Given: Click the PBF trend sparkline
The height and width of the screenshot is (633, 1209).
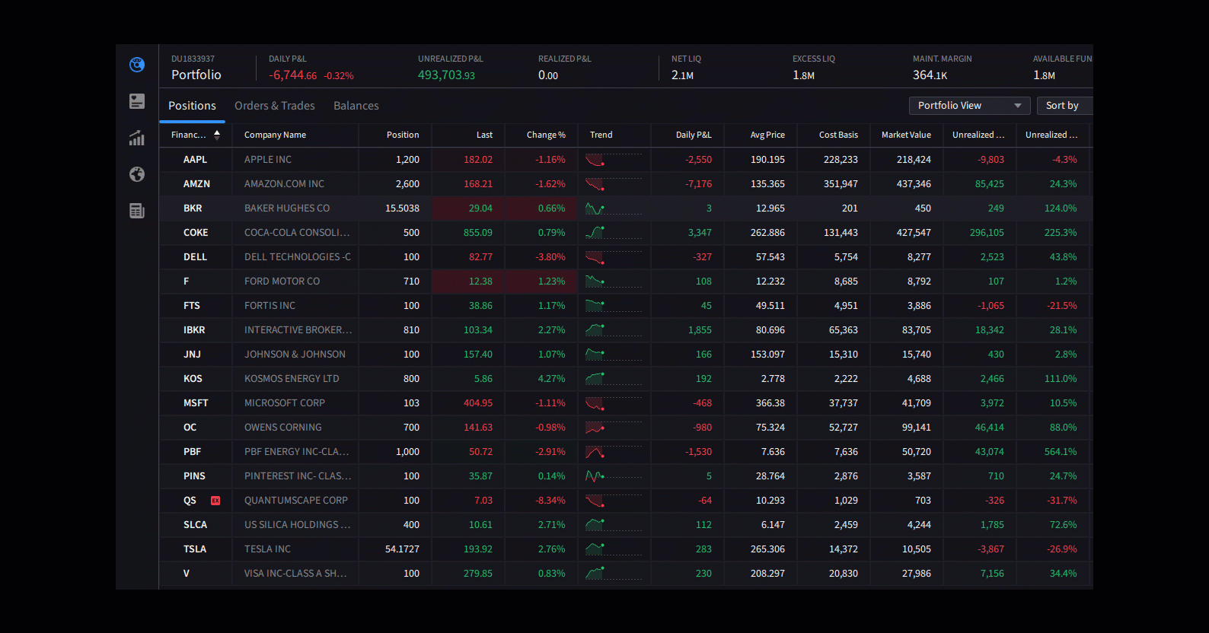Looking at the screenshot, I should click(x=614, y=452).
